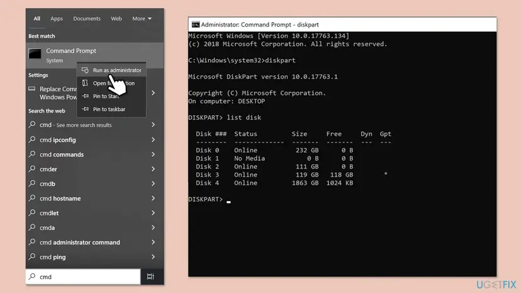Open the cmd commands web suggestion

tap(94, 154)
